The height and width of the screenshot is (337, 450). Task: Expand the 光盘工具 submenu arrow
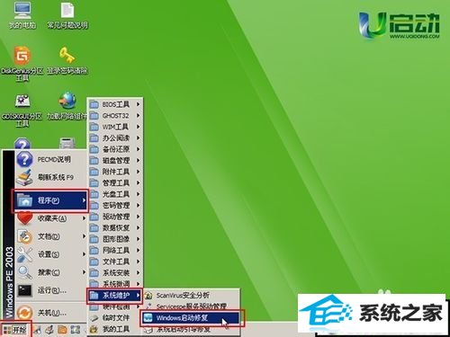pyautogui.click(x=139, y=194)
